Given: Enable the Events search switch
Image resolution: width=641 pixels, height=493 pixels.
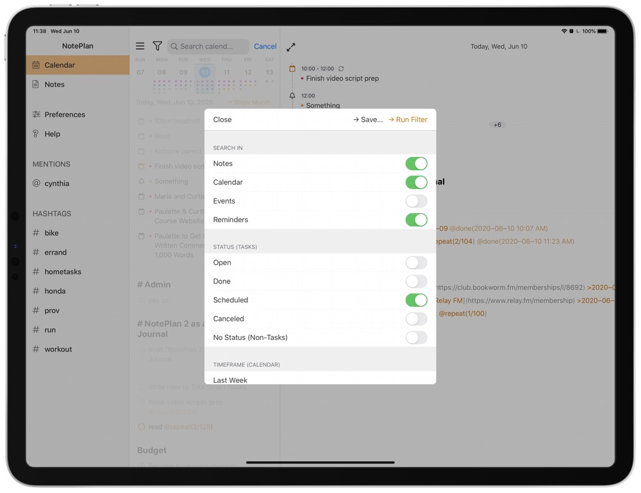Looking at the screenshot, I should pyautogui.click(x=416, y=201).
